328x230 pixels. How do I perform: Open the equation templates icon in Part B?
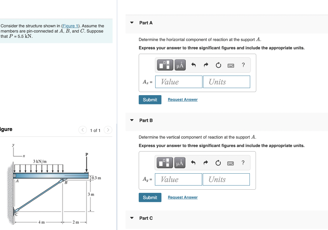click(165, 162)
